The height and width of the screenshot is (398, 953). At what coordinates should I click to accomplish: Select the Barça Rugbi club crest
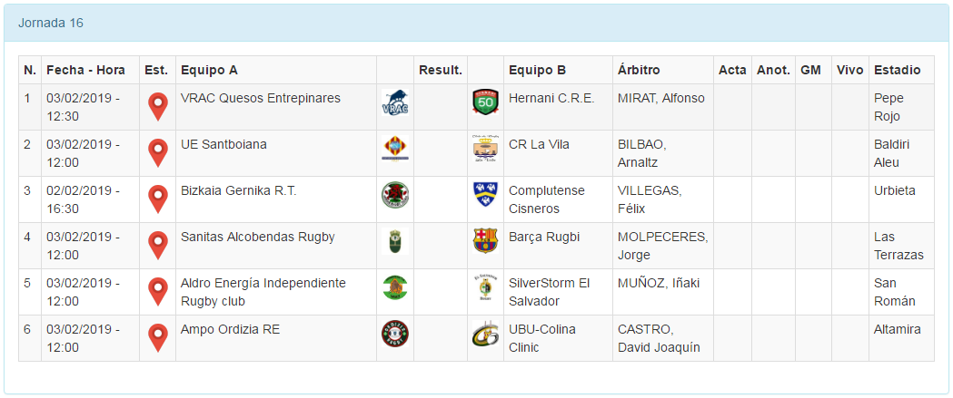tap(485, 240)
